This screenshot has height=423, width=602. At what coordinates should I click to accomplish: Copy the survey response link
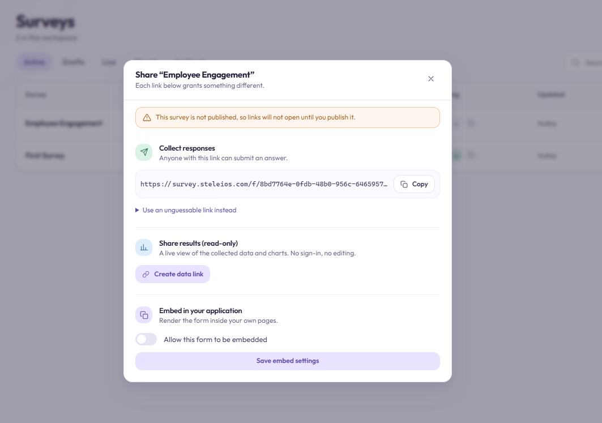414,184
